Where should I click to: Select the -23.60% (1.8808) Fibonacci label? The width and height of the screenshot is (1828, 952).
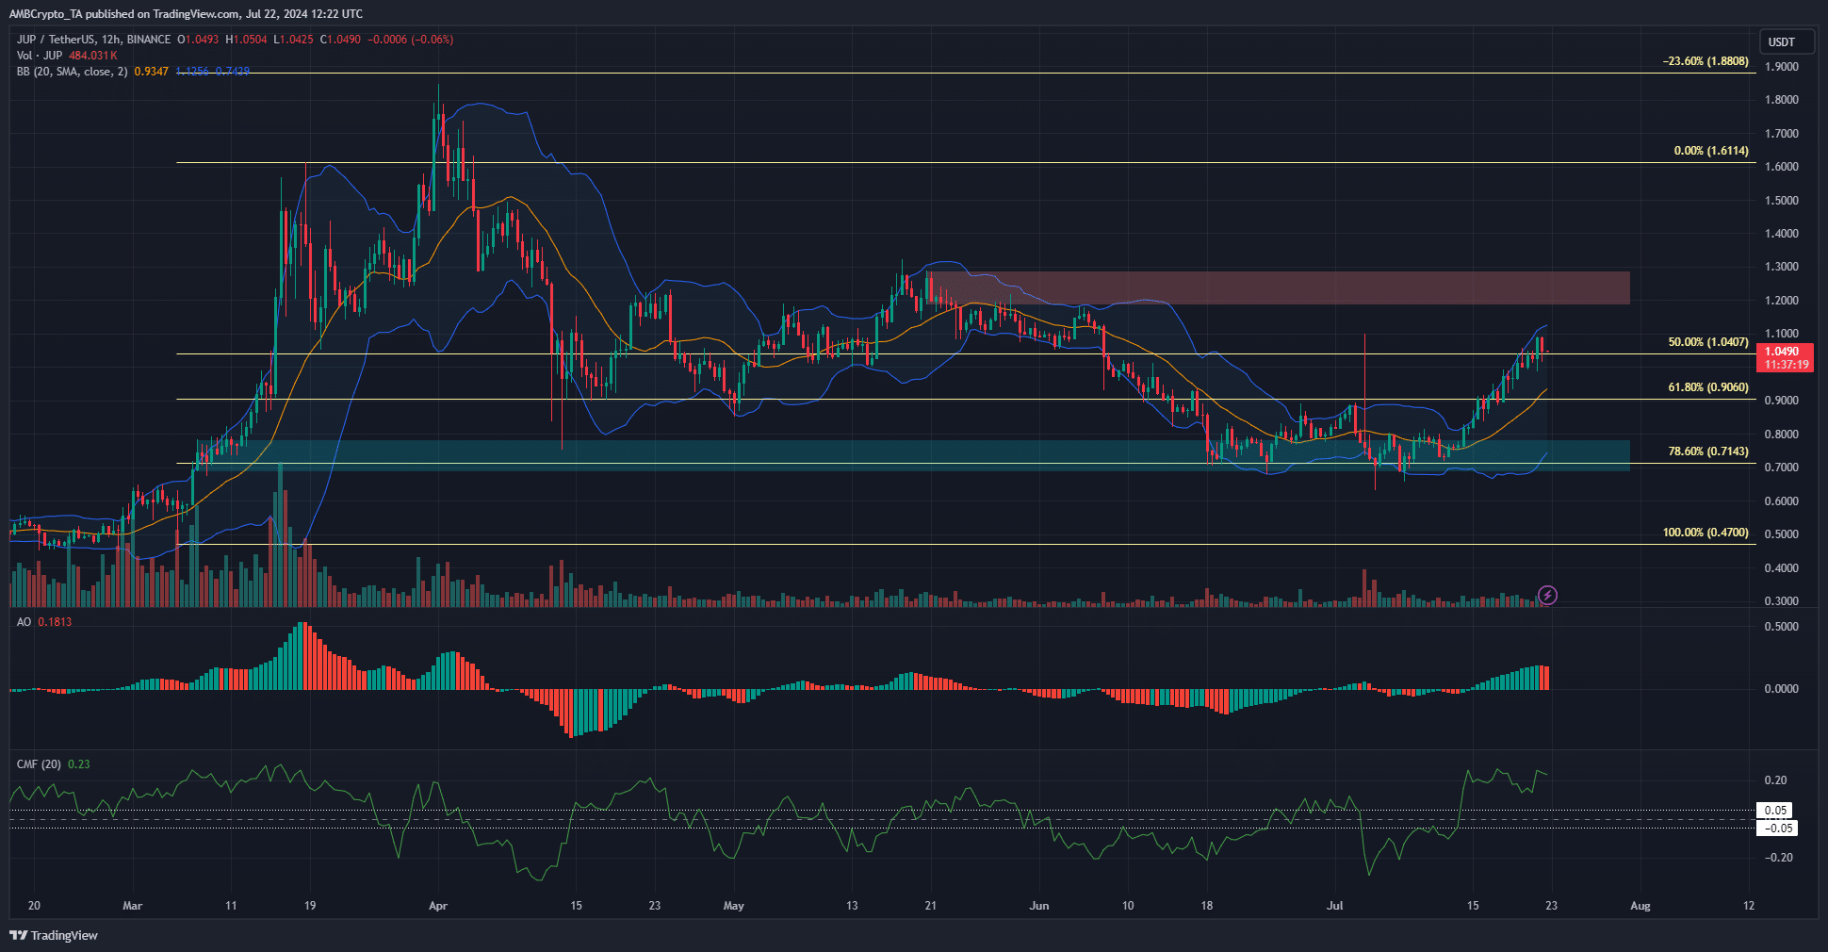coord(1706,61)
